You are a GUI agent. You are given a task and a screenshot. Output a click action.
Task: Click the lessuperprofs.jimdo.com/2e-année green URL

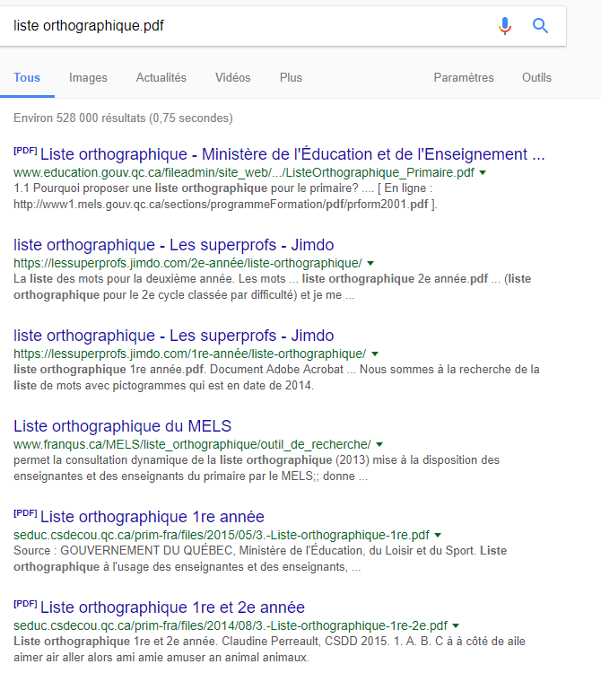pos(187,263)
